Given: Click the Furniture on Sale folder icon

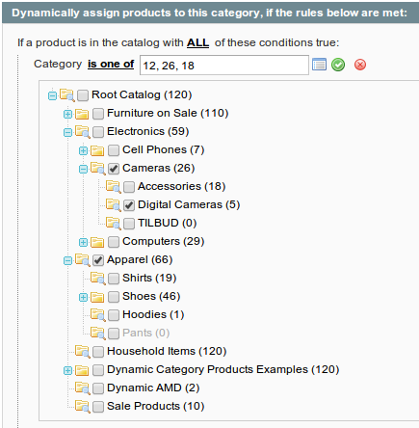Looking at the screenshot, I should pos(82,114).
